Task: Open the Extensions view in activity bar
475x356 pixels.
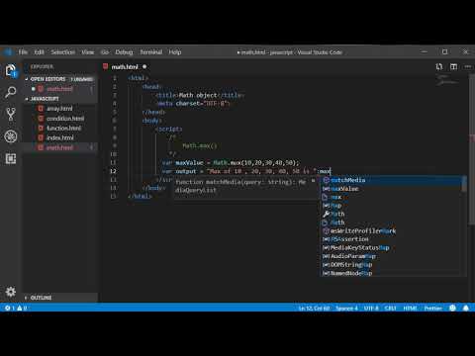Action: 11,158
